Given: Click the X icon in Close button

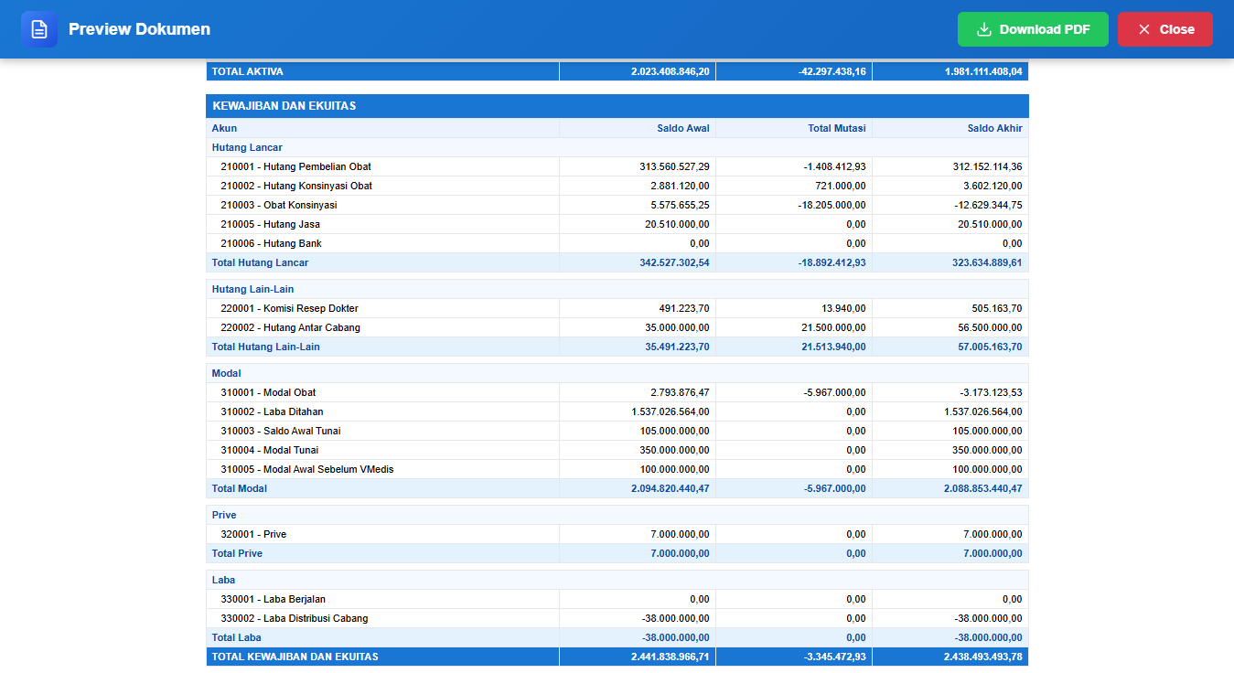Looking at the screenshot, I should 1143,29.
